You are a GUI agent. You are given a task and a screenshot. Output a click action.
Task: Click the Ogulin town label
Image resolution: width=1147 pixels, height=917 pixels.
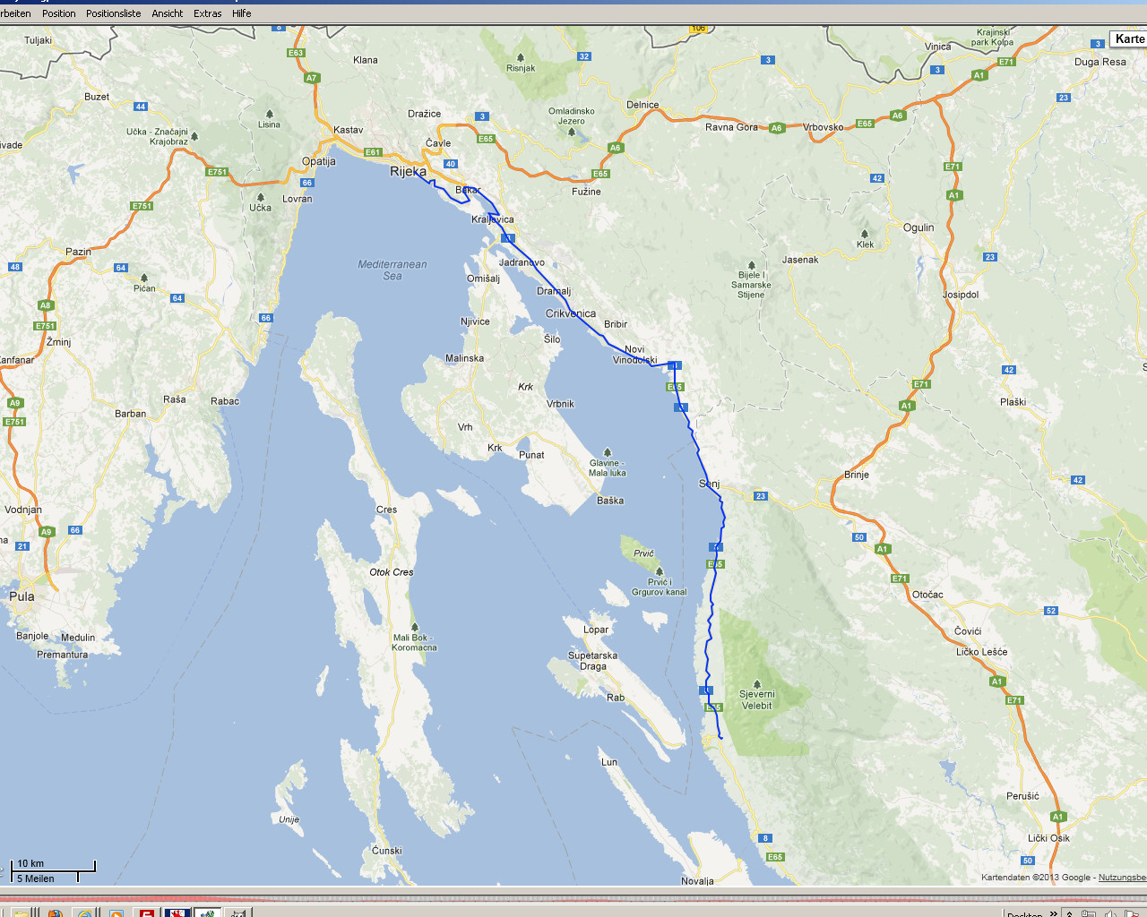tap(918, 227)
